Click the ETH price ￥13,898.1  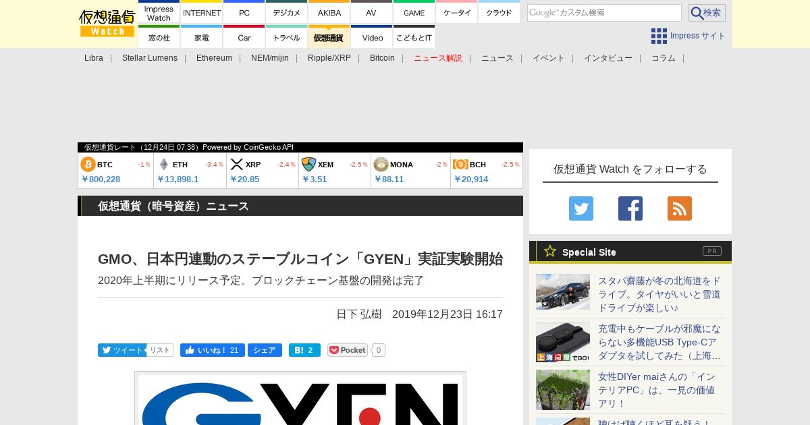click(178, 179)
